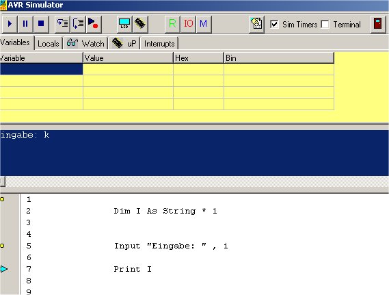This screenshot has height=295, width=389.
Task: Click the Value column header
Action: (128, 58)
